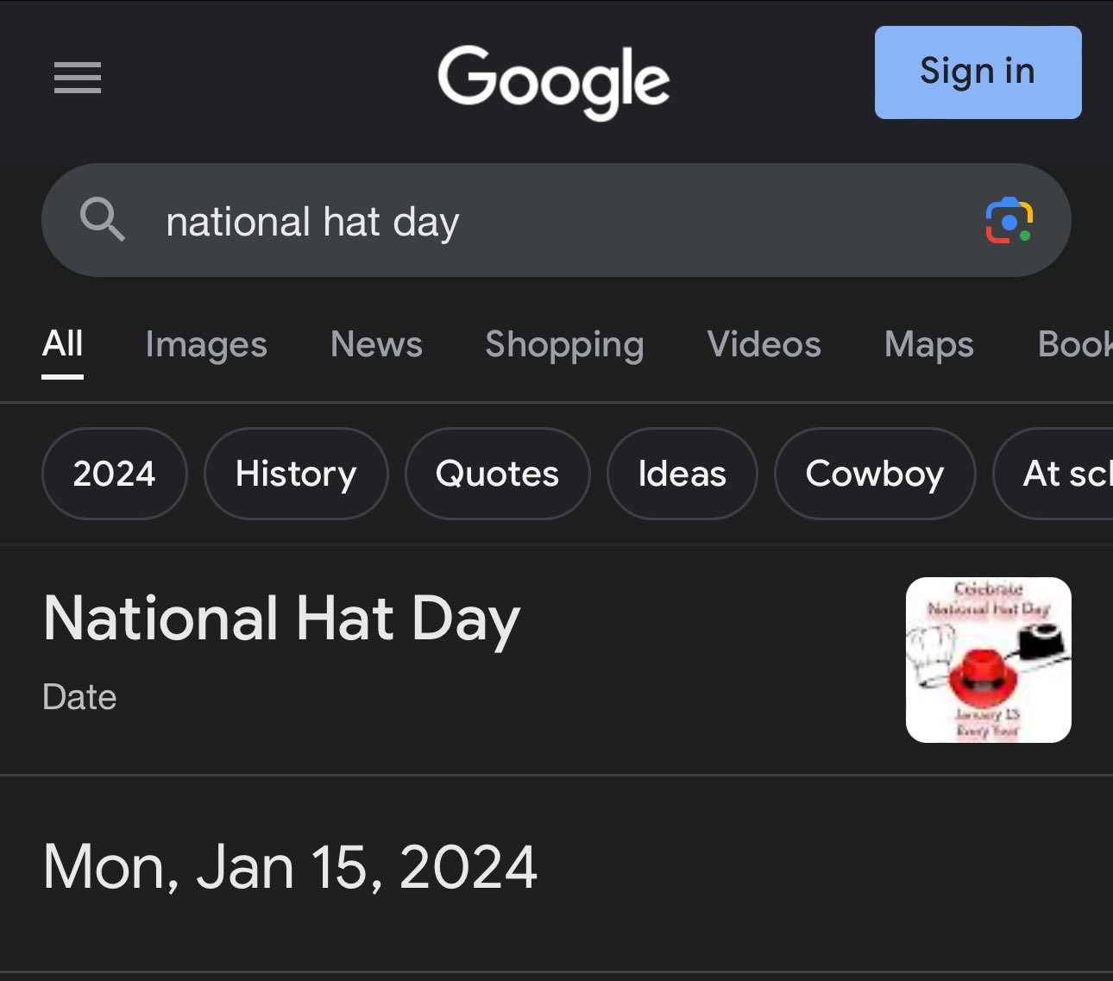Switch to the News tab

[376, 344]
